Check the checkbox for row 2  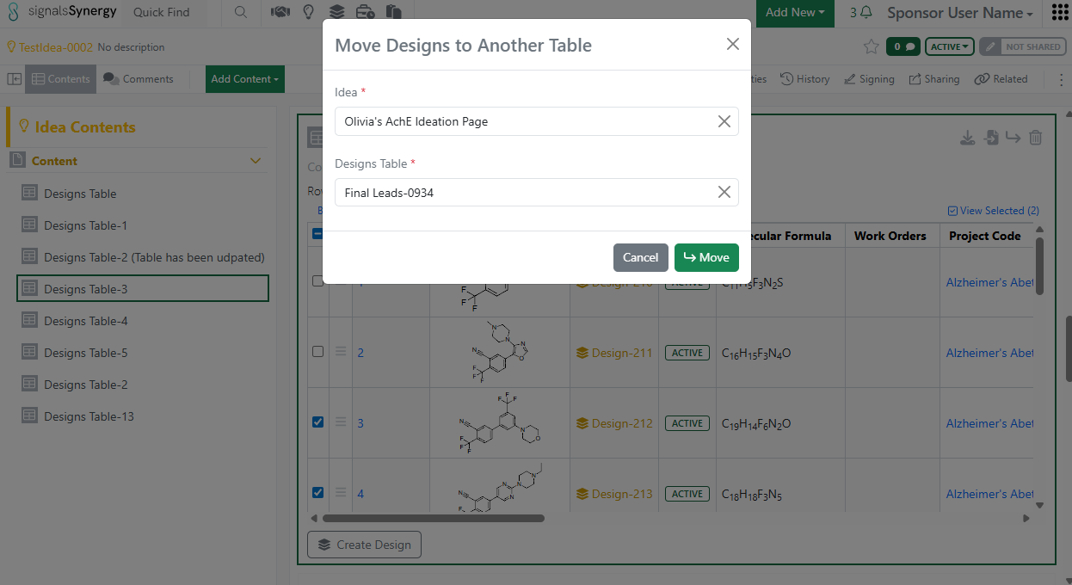[x=317, y=352]
